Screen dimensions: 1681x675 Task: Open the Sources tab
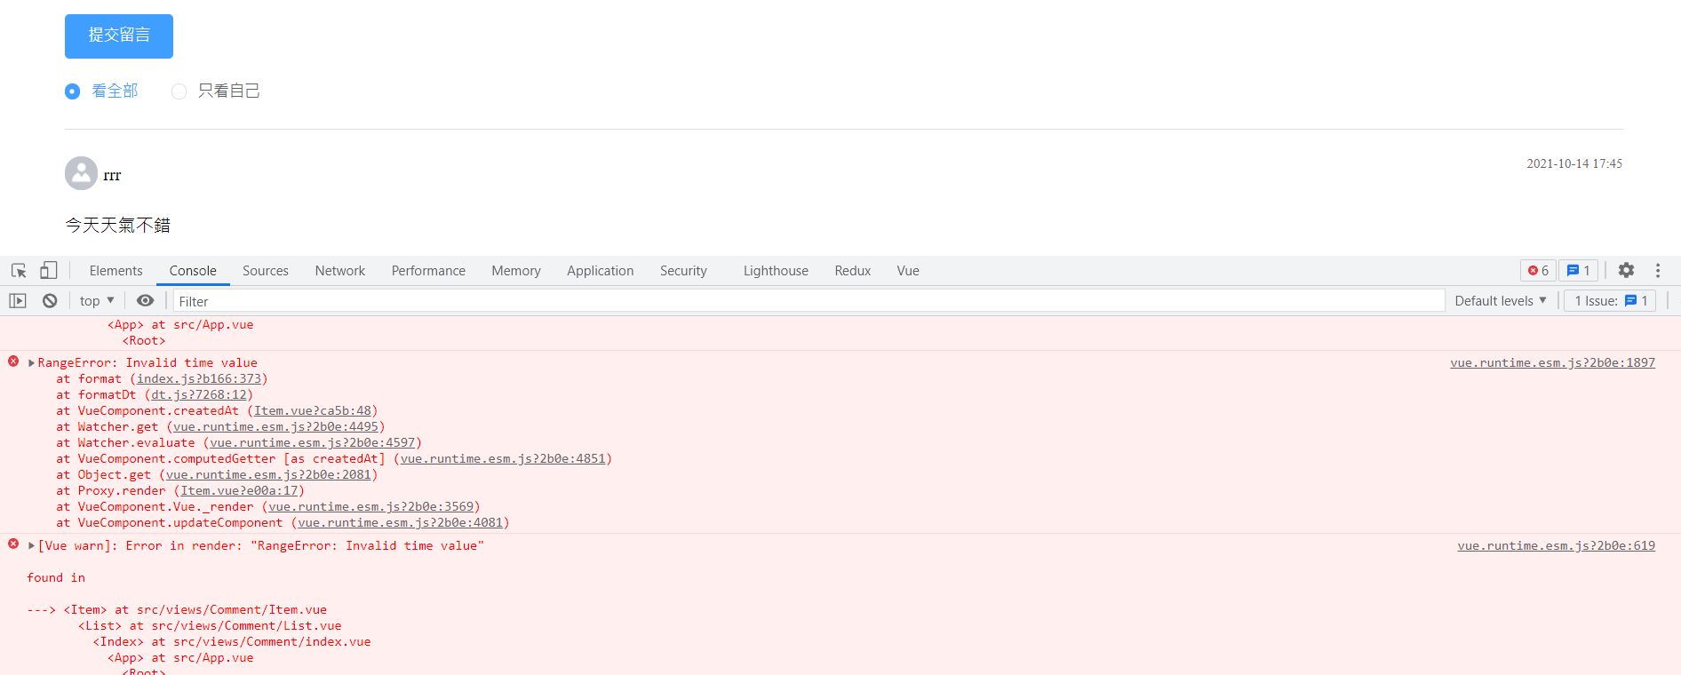pyautogui.click(x=266, y=271)
